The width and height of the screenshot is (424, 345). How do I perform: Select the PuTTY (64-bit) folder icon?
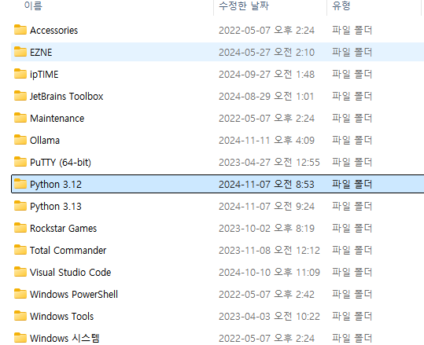pos(20,162)
